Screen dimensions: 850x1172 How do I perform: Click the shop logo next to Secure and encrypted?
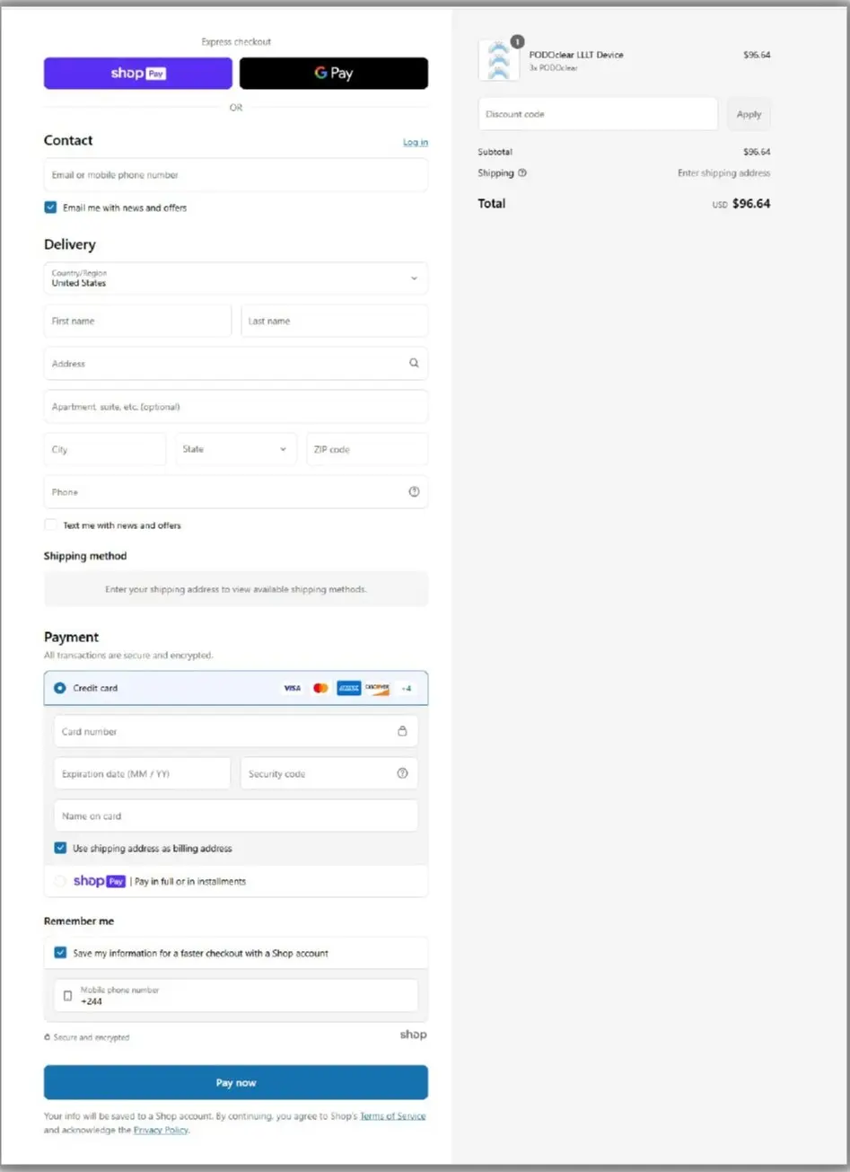[x=413, y=1034]
